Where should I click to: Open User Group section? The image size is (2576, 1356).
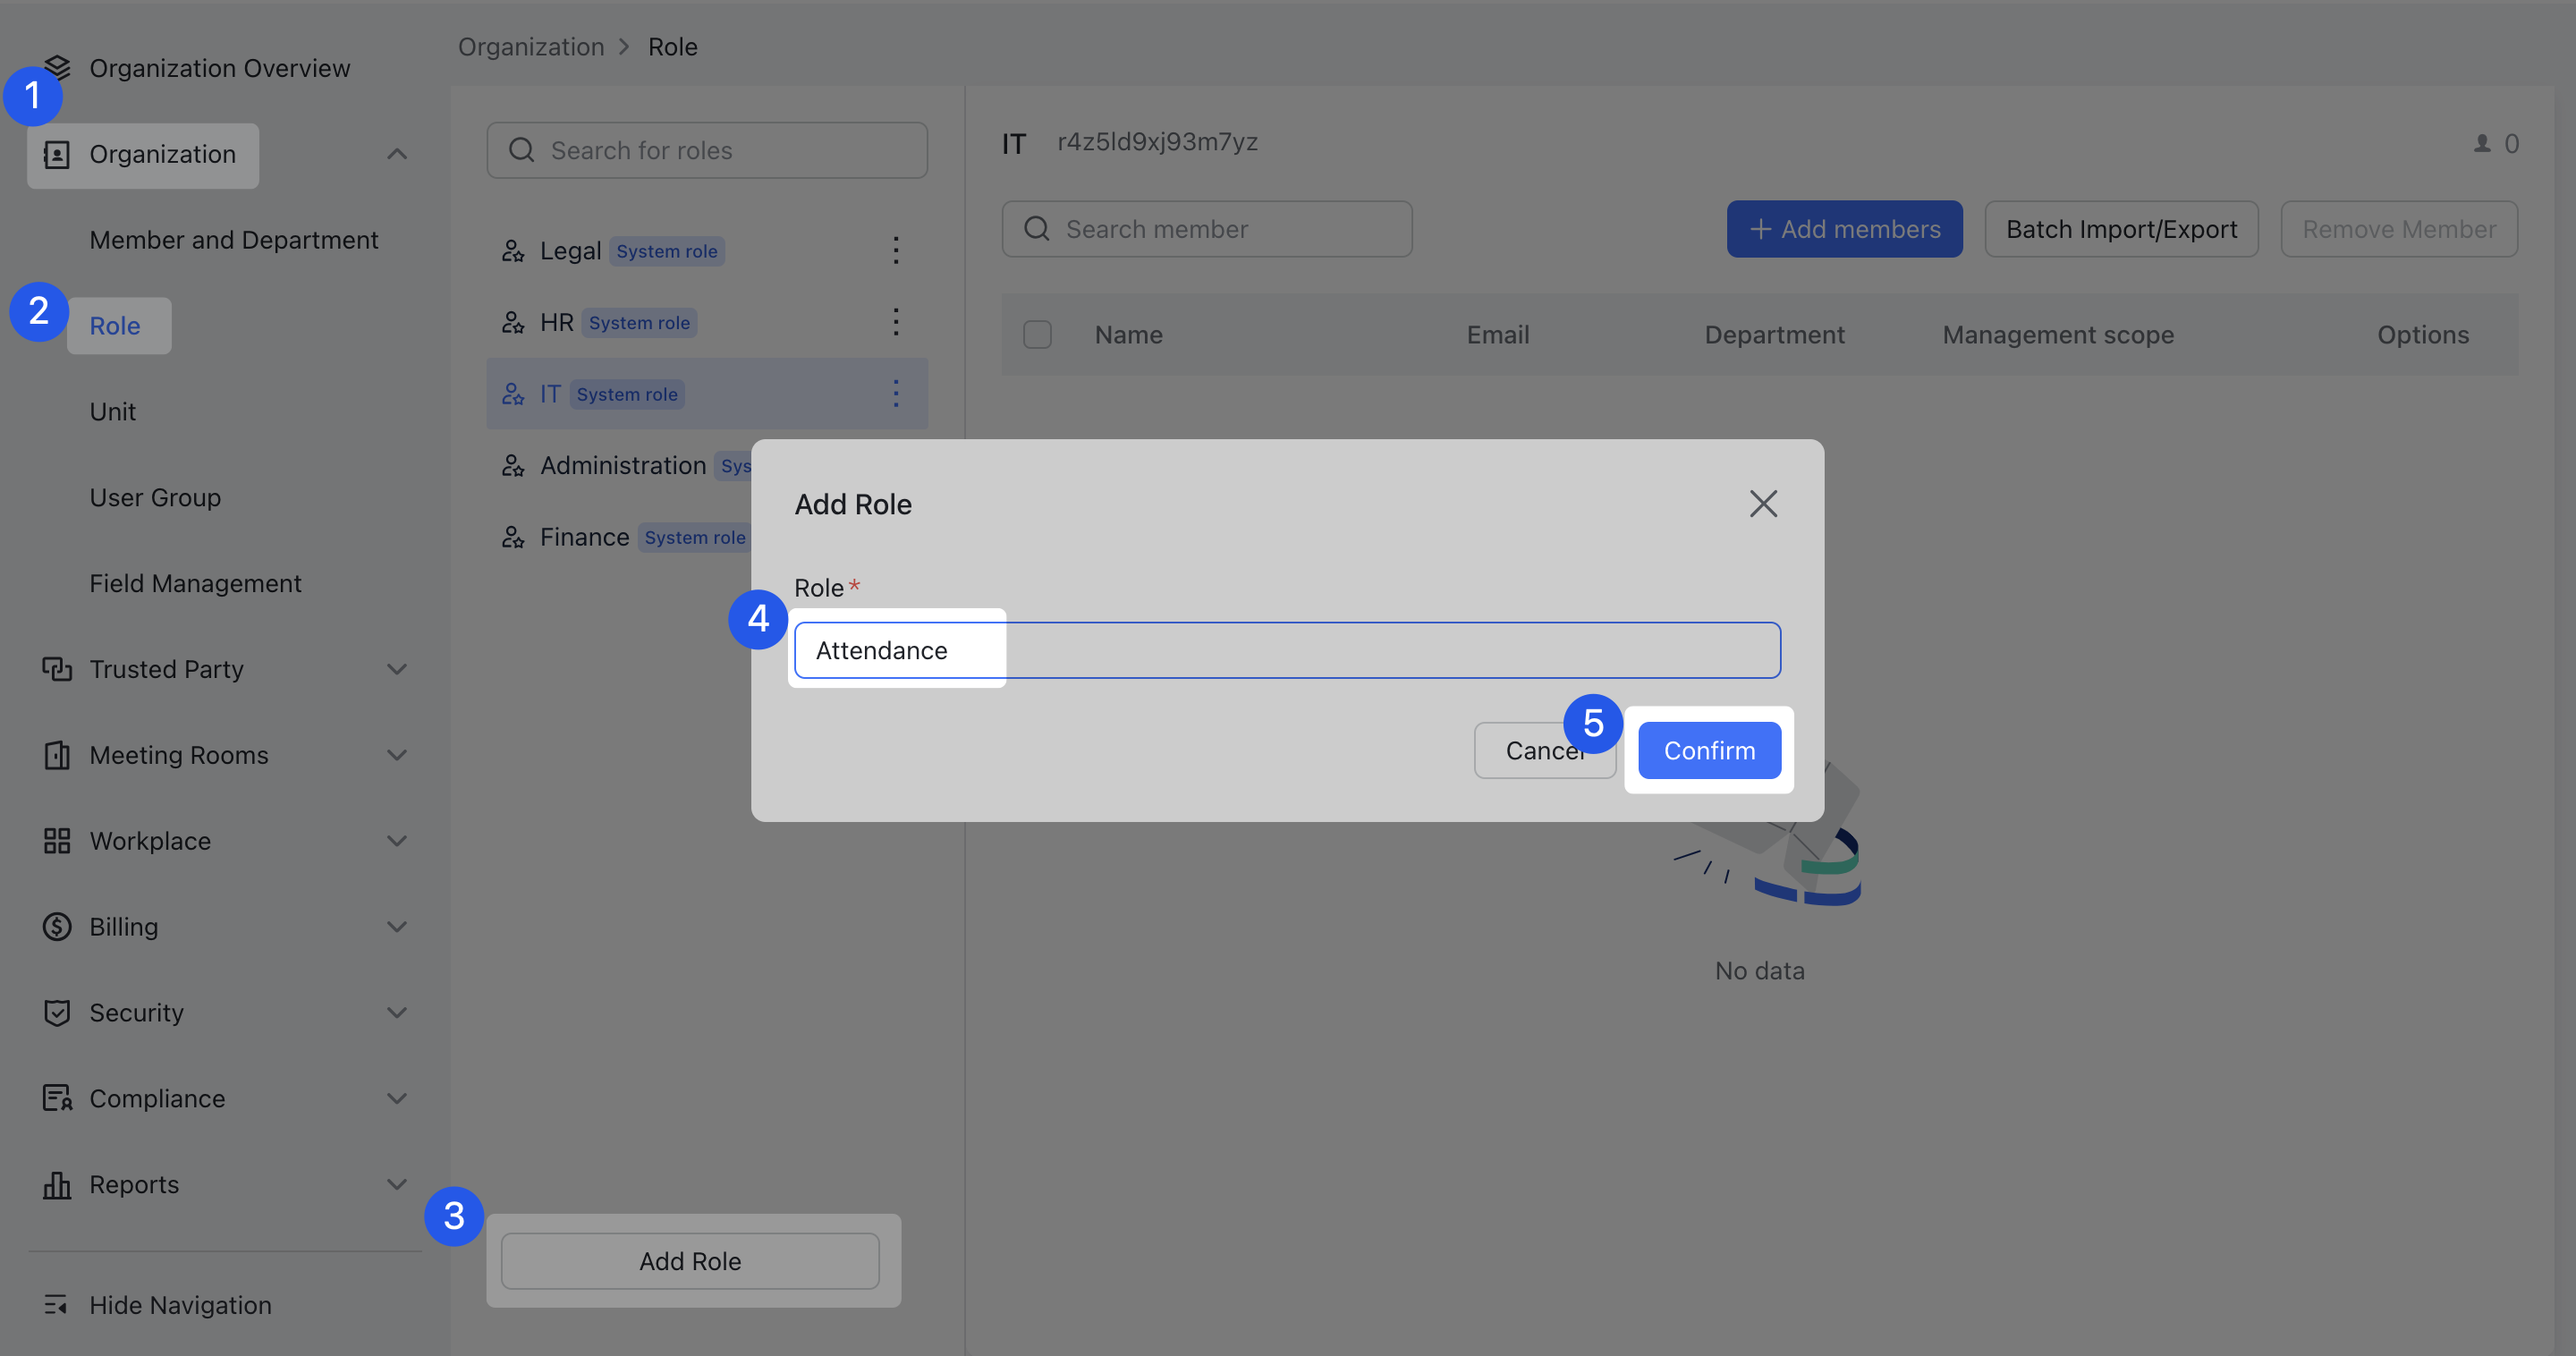tap(155, 497)
